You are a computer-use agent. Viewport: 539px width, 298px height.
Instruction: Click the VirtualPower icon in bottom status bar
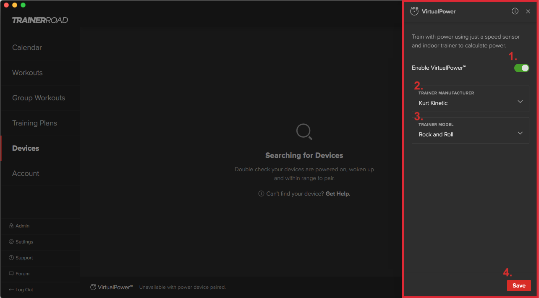click(93, 287)
